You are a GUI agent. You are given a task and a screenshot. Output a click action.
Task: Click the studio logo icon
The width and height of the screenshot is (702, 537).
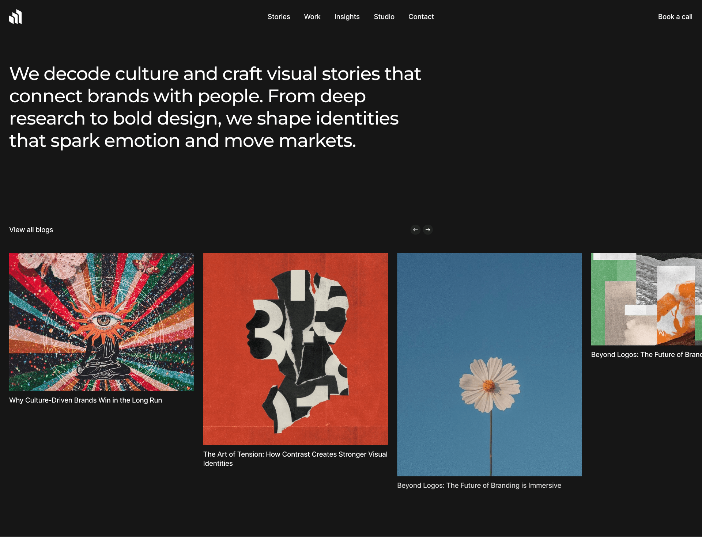tap(15, 17)
